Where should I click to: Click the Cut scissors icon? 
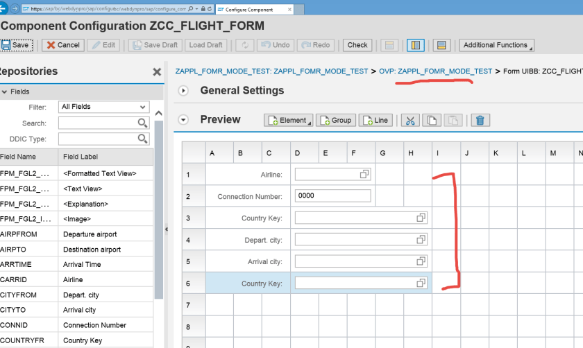point(410,121)
